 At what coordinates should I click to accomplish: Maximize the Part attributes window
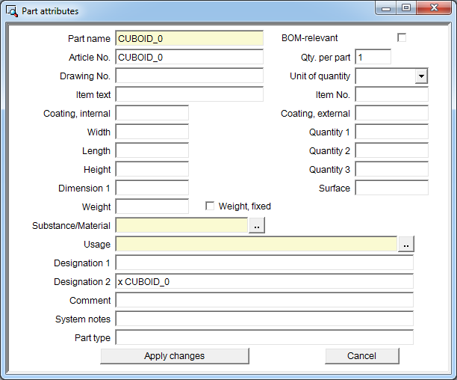click(405, 8)
